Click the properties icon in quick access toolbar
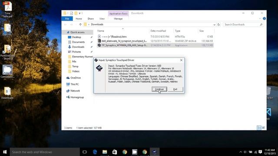 pos(71,13)
